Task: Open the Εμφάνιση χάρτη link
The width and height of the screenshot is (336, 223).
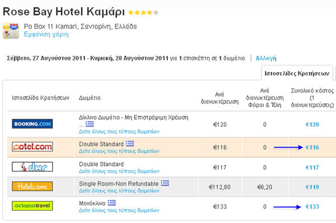Action: [x=46, y=34]
